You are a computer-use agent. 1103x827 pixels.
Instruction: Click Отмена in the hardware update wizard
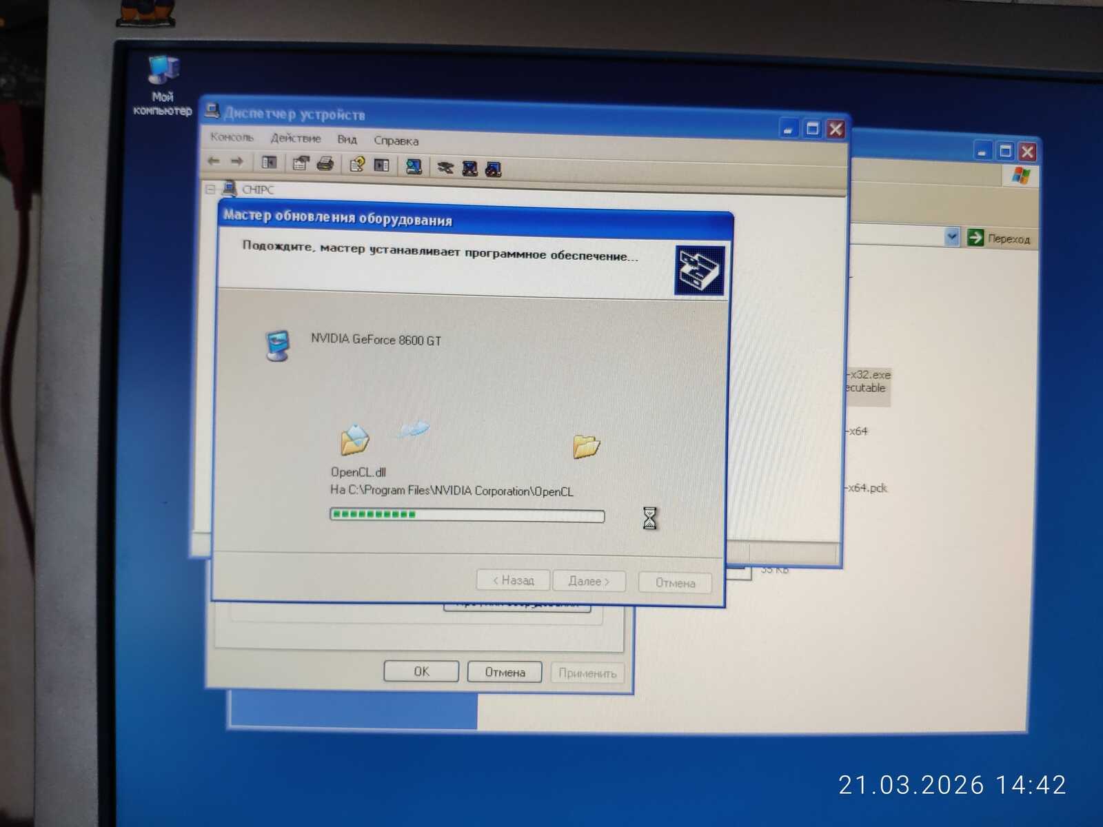click(675, 582)
